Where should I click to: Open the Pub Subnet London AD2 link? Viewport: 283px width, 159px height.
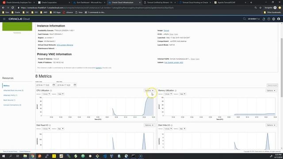point(174,62)
